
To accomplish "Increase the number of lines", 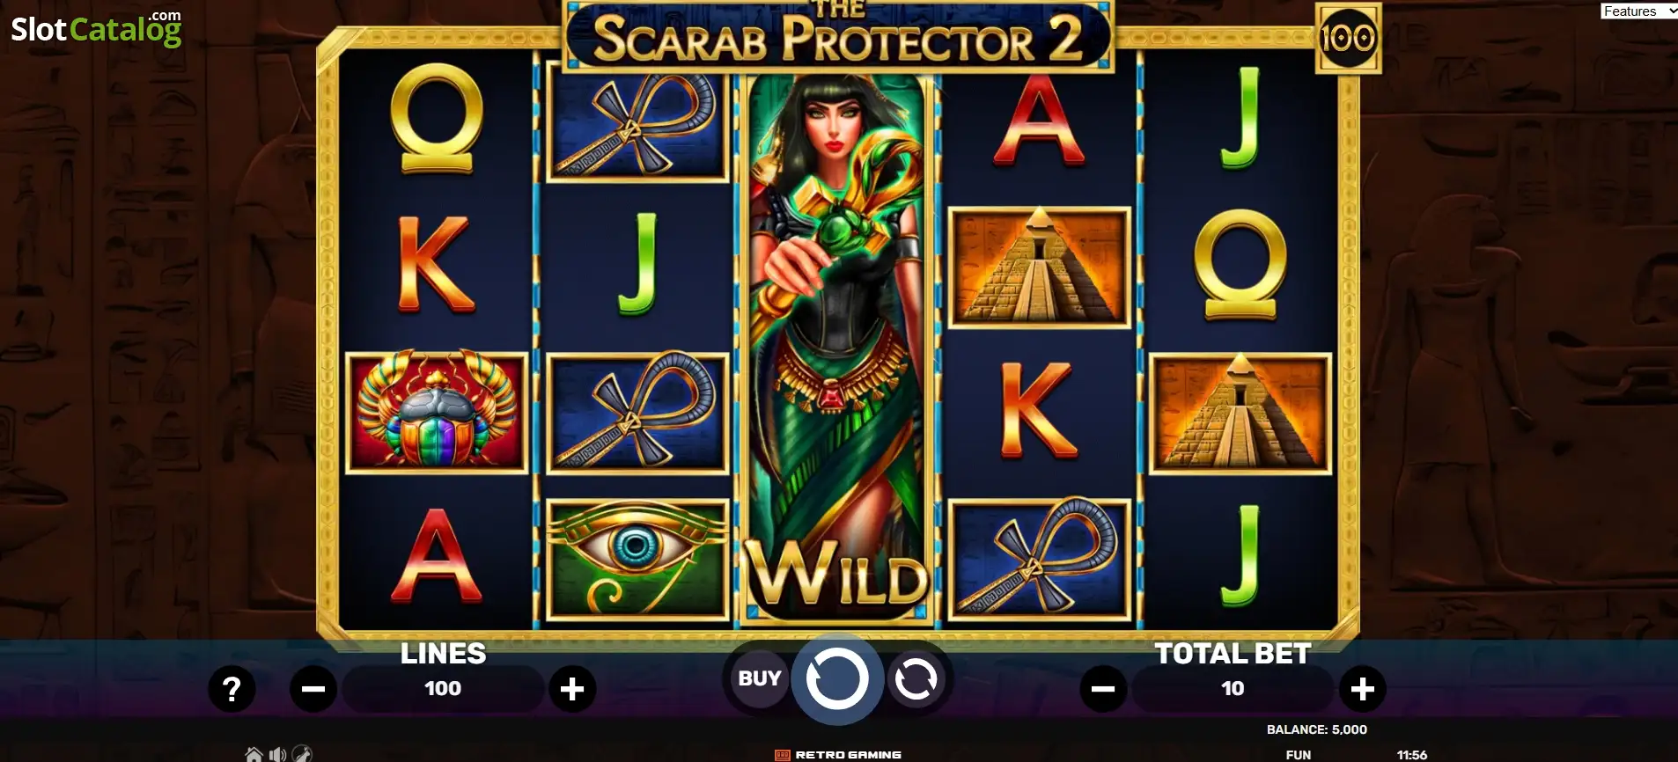I will [572, 689].
